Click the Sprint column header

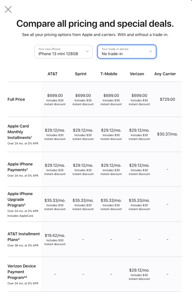coord(81,74)
